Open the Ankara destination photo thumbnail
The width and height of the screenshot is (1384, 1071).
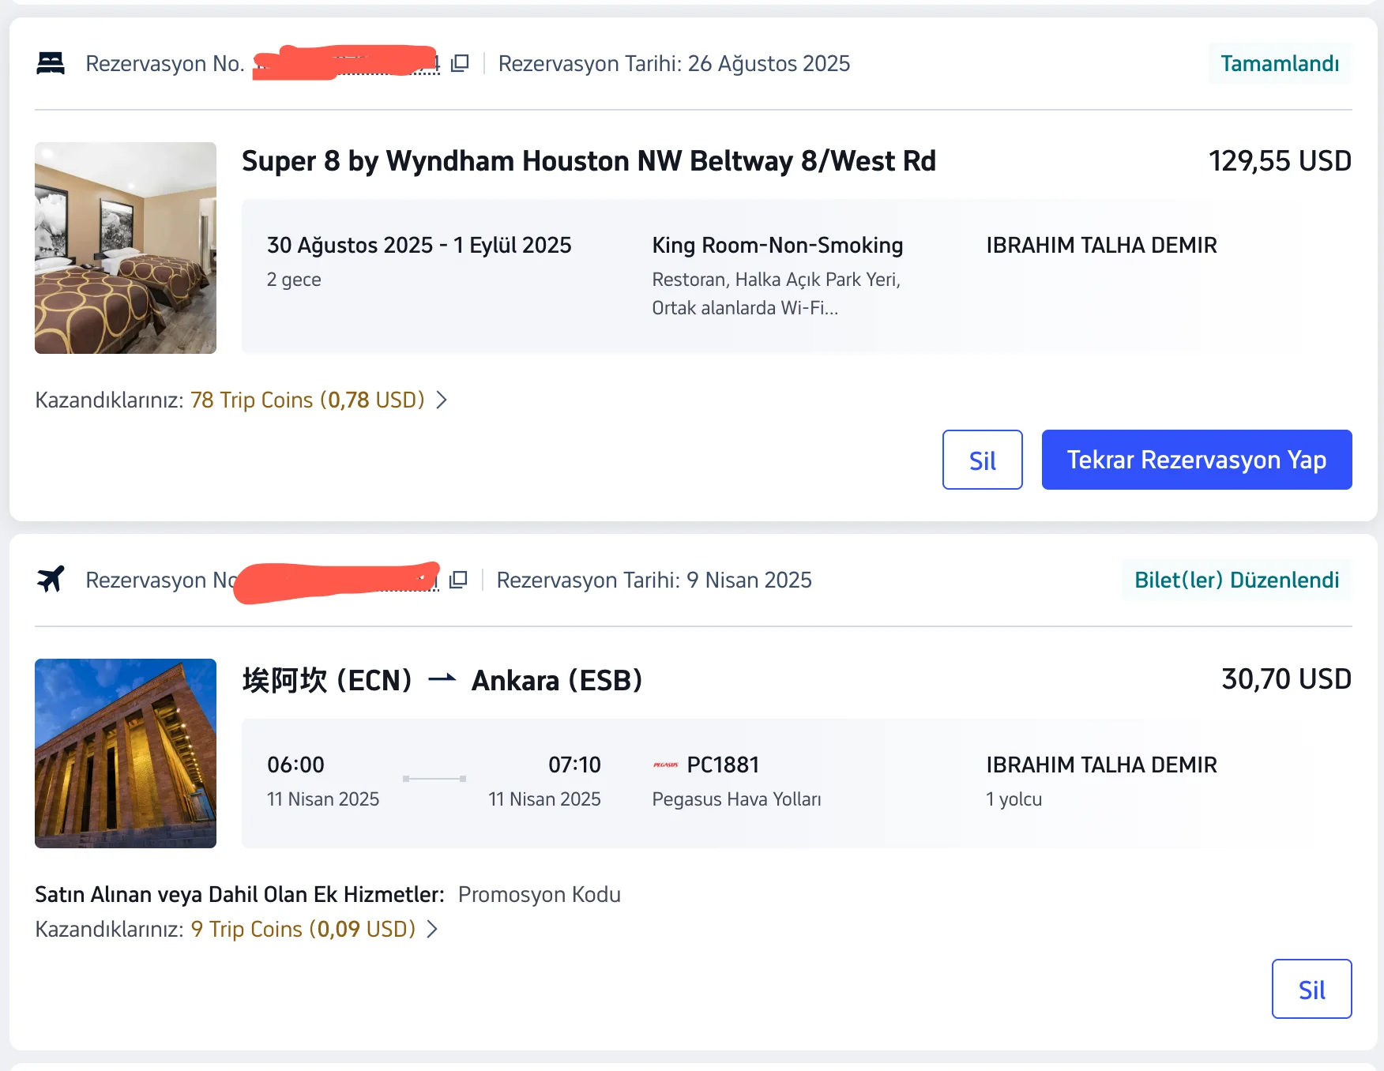[x=126, y=753]
